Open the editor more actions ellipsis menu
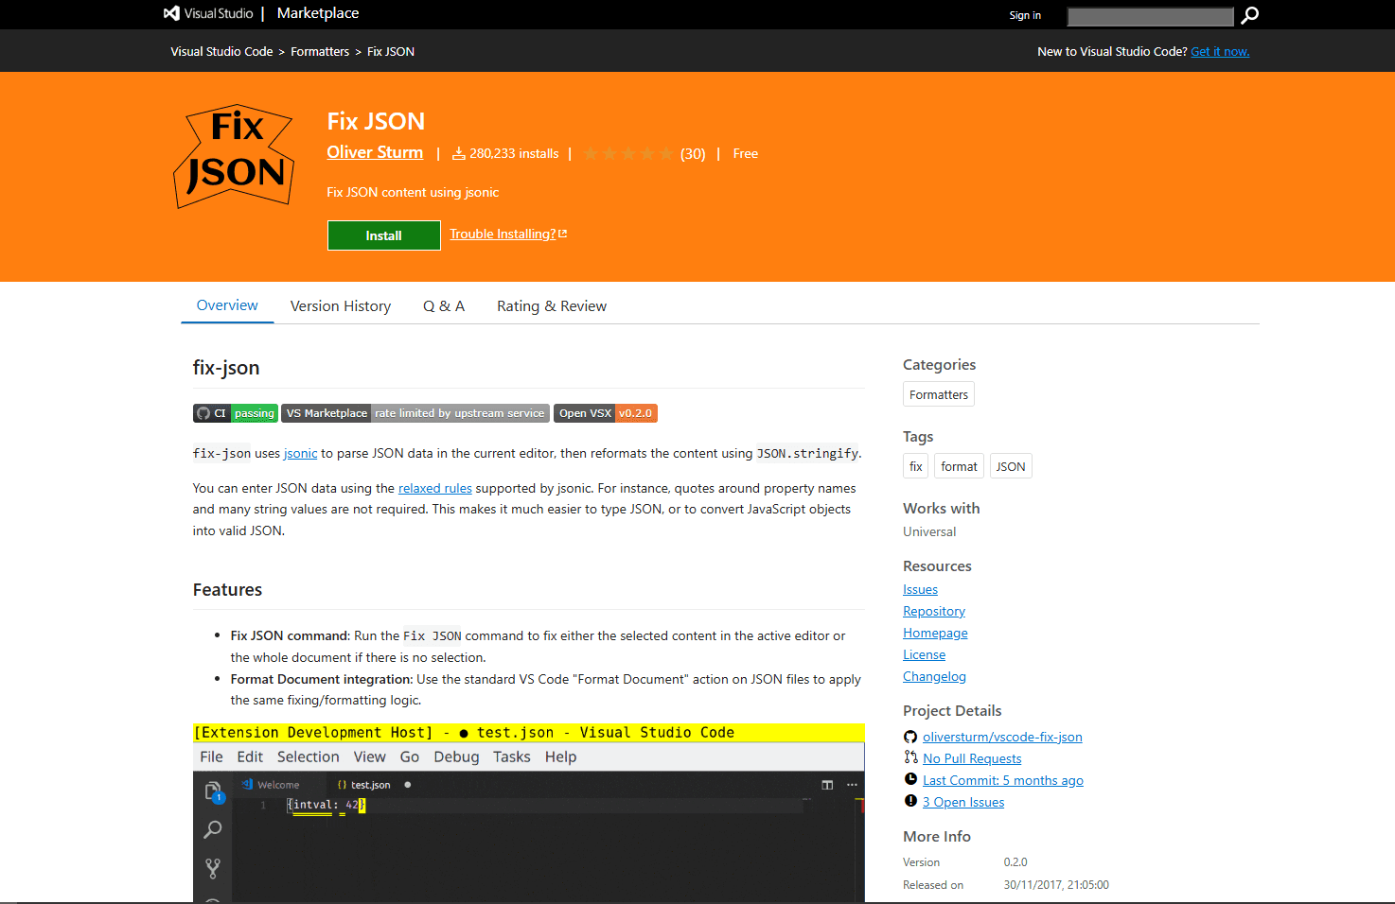1395x904 pixels. [851, 785]
